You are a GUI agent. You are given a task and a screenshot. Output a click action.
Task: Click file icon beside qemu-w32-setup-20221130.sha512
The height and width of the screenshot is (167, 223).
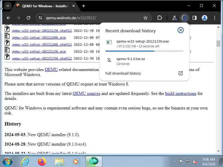pos(7,29)
